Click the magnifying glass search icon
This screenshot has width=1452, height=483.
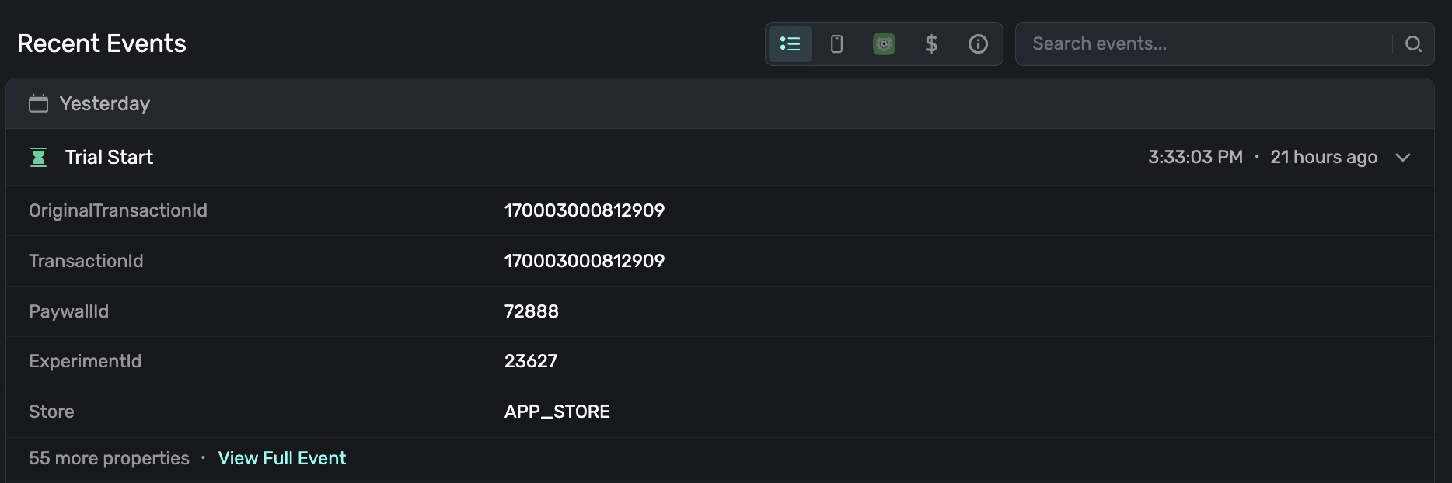pyautogui.click(x=1413, y=44)
